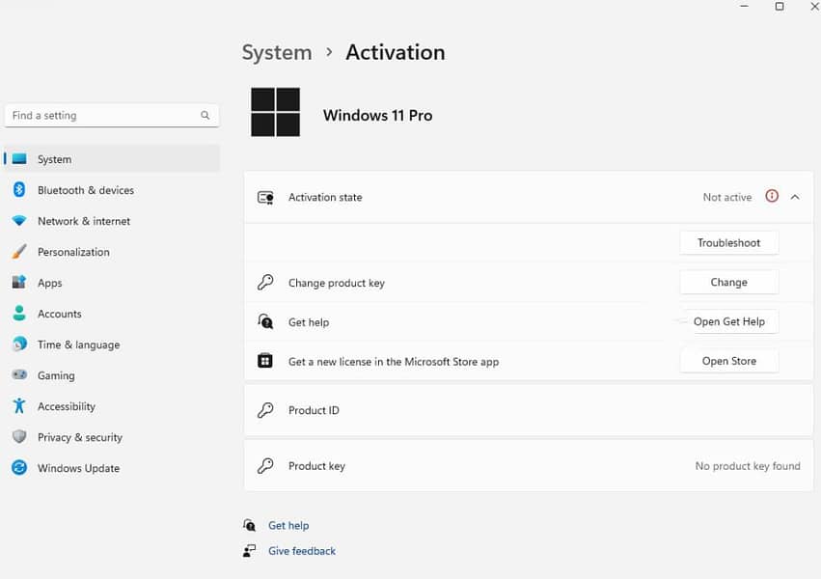Open Bluetooth & devices settings
821x579 pixels.
[112, 190]
